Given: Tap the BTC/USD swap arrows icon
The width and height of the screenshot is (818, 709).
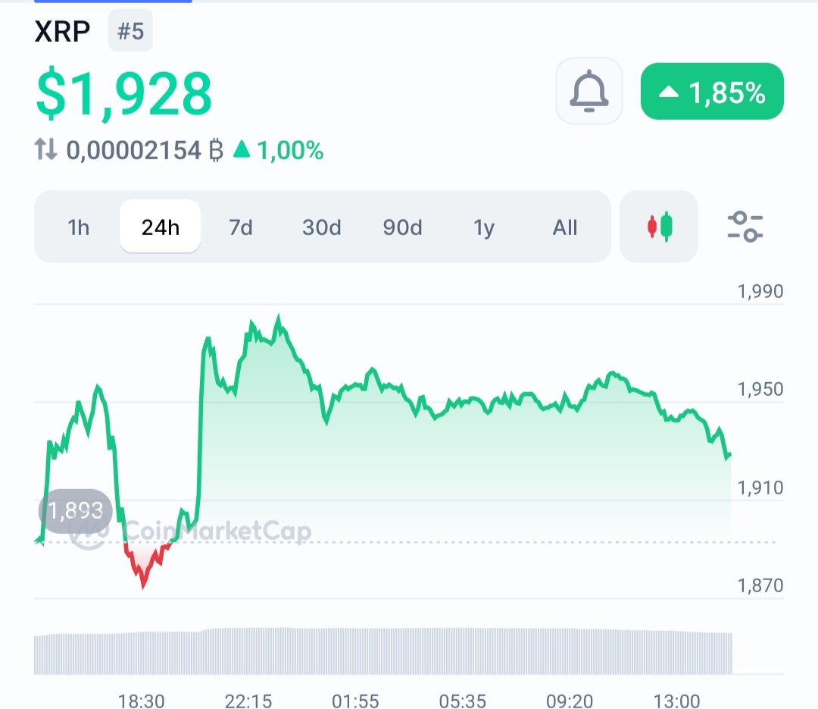Looking at the screenshot, I should pyautogui.click(x=46, y=149).
